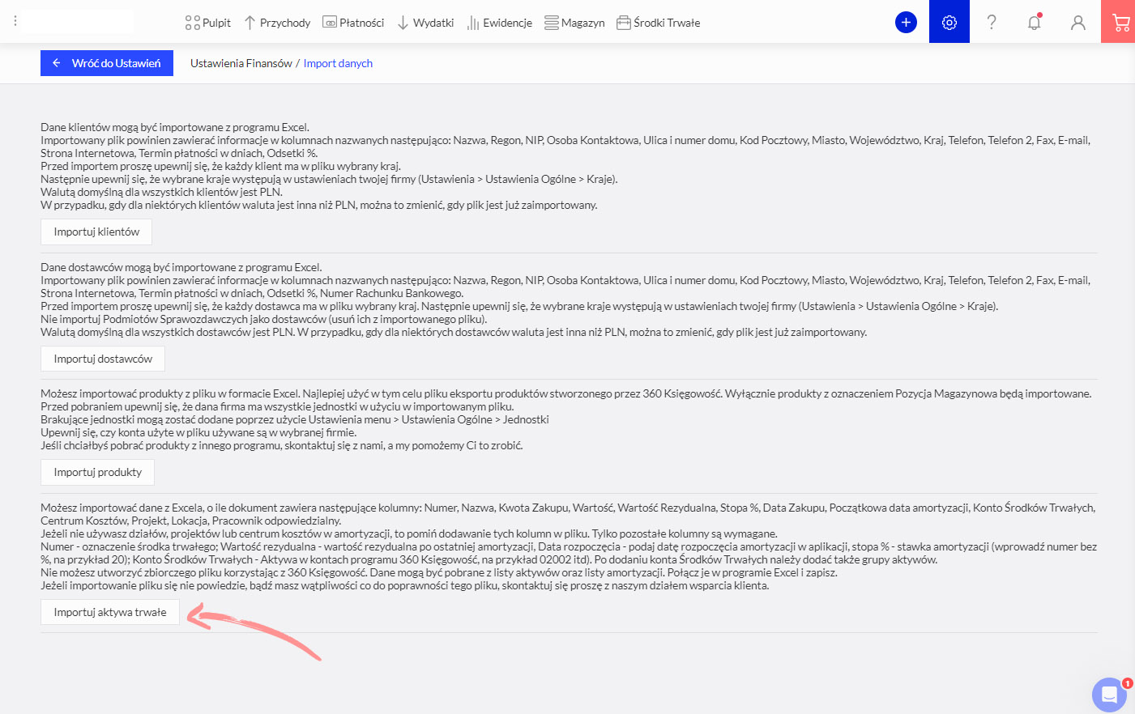Open the Wydatki menu
Image resolution: width=1135 pixels, height=714 pixels.
pyautogui.click(x=425, y=23)
